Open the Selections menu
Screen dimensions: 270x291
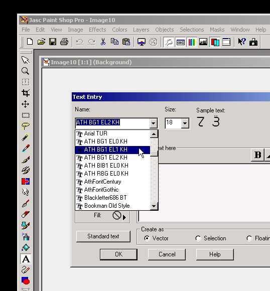coord(192,30)
